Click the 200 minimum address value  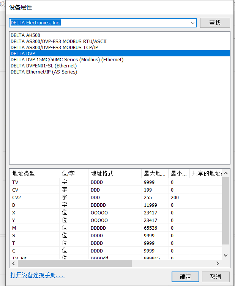(x=175, y=198)
